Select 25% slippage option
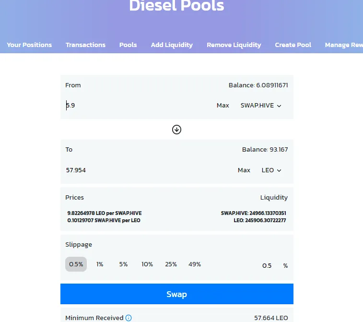The image size is (363, 322). [x=171, y=264]
